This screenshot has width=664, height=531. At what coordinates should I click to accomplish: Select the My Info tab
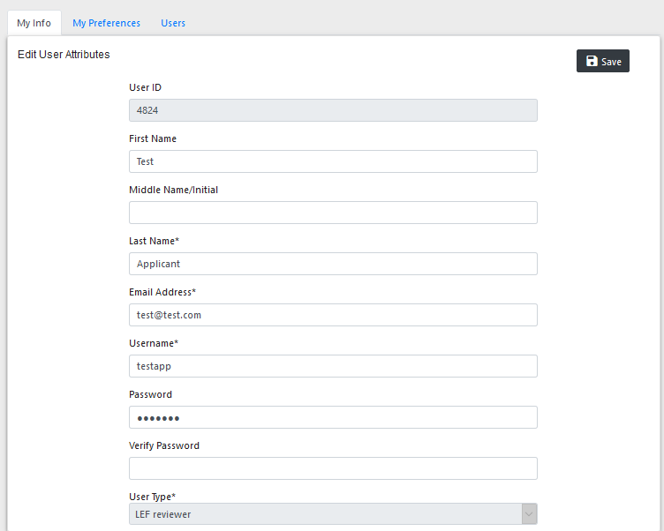34,23
